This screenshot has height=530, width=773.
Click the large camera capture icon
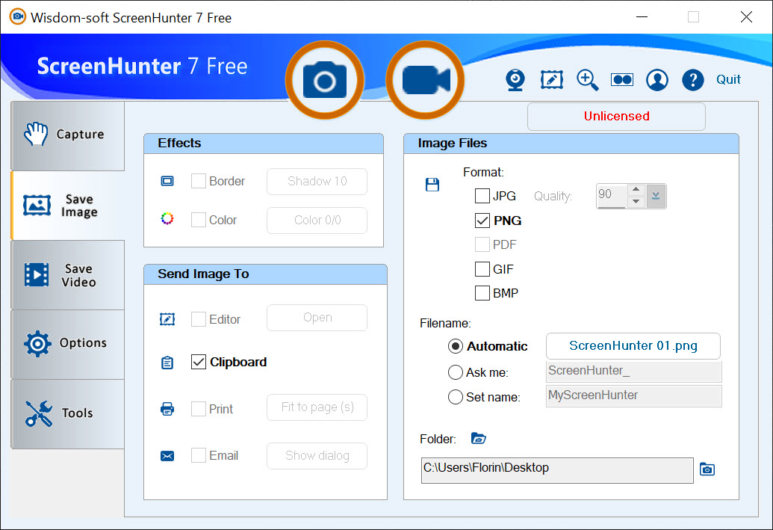(325, 80)
